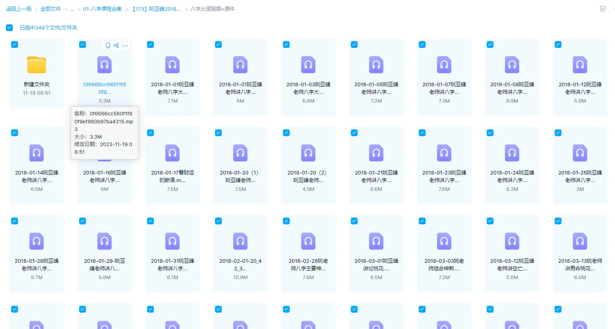Open the 新建文件夹 folder icon
This screenshot has height=329, width=615.
coord(36,64)
